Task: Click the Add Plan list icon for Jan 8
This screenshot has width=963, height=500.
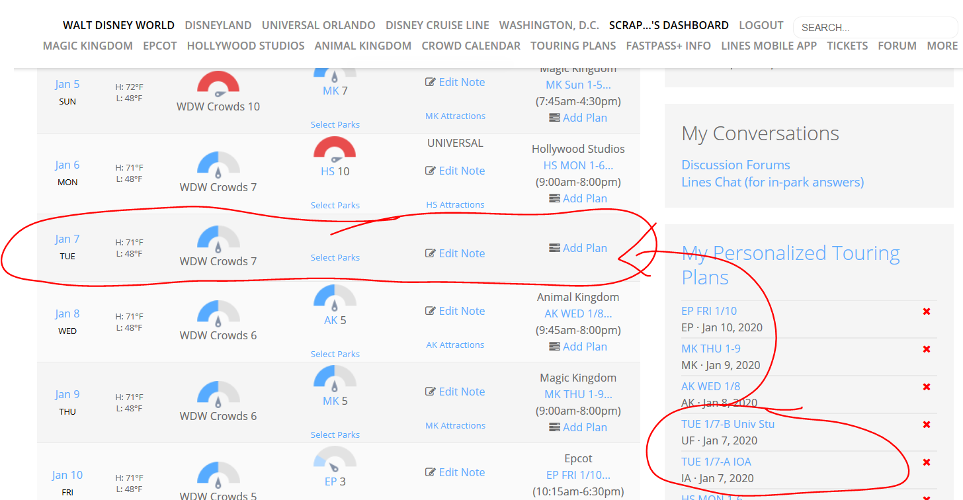Action: pyautogui.click(x=554, y=347)
